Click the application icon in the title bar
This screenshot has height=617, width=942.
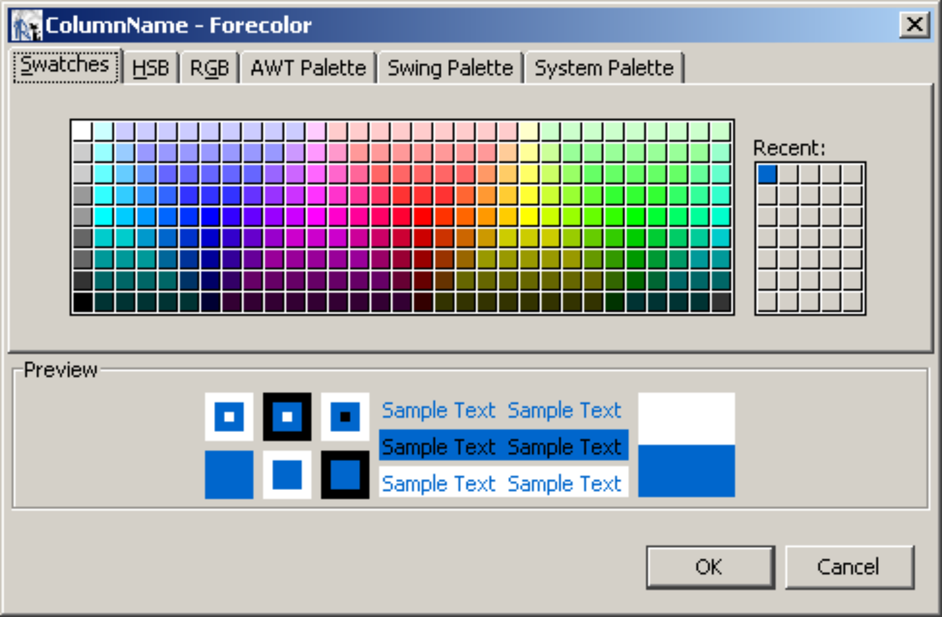[x=26, y=26]
